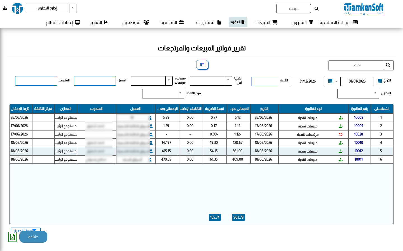The image size is (403, 251).
Task: Click green sale icon in invoice 10010 row
Action: point(341,143)
